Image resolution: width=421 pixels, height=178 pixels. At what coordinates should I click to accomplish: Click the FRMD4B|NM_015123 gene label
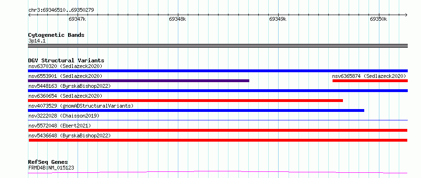51,168
